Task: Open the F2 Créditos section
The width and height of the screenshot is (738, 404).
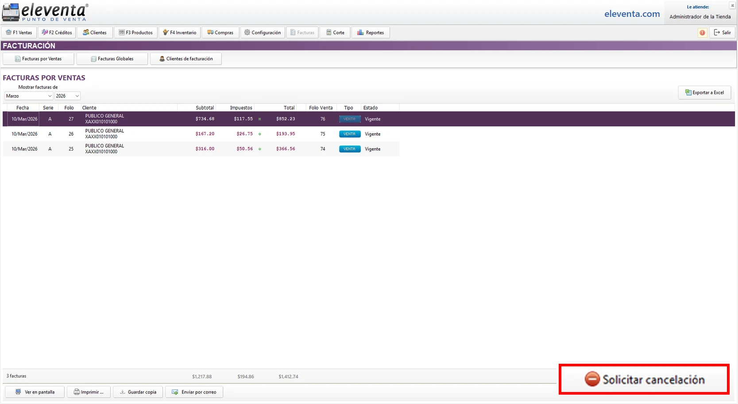Action: click(57, 33)
